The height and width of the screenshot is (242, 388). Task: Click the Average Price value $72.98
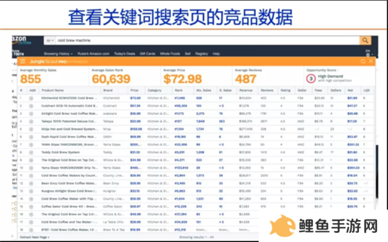(x=182, y=79)
